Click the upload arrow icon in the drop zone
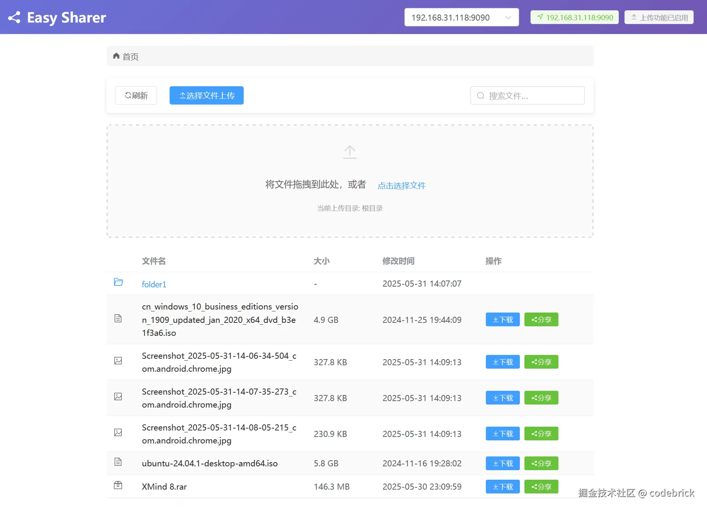Screen dimensions: 707x511 tap(350, 152)
